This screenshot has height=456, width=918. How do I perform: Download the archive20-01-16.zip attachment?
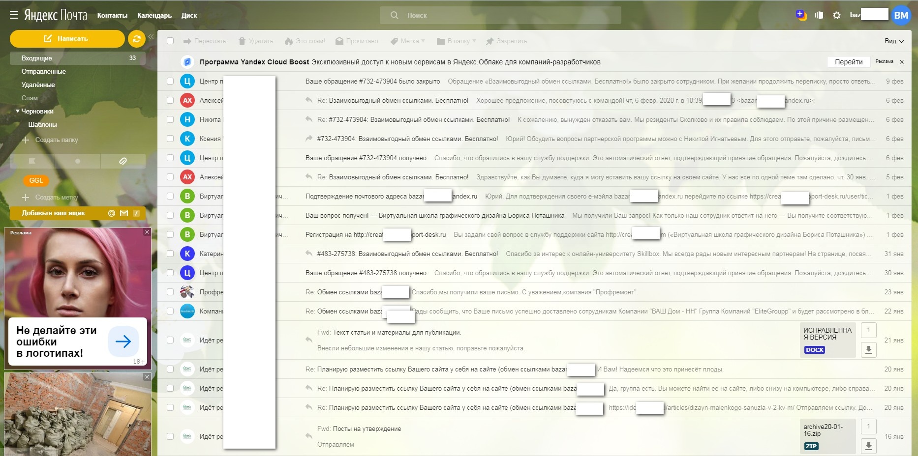point(869,446)
